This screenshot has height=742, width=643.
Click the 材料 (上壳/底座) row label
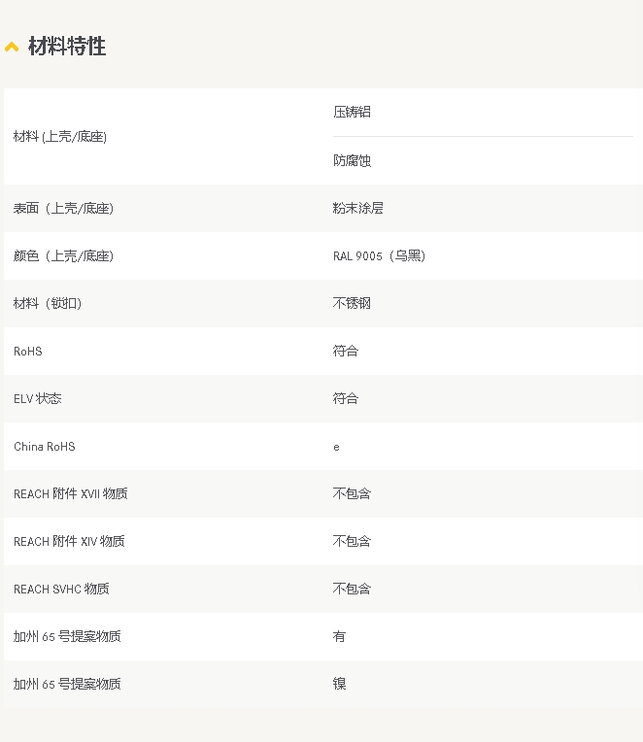click(60, 137)
